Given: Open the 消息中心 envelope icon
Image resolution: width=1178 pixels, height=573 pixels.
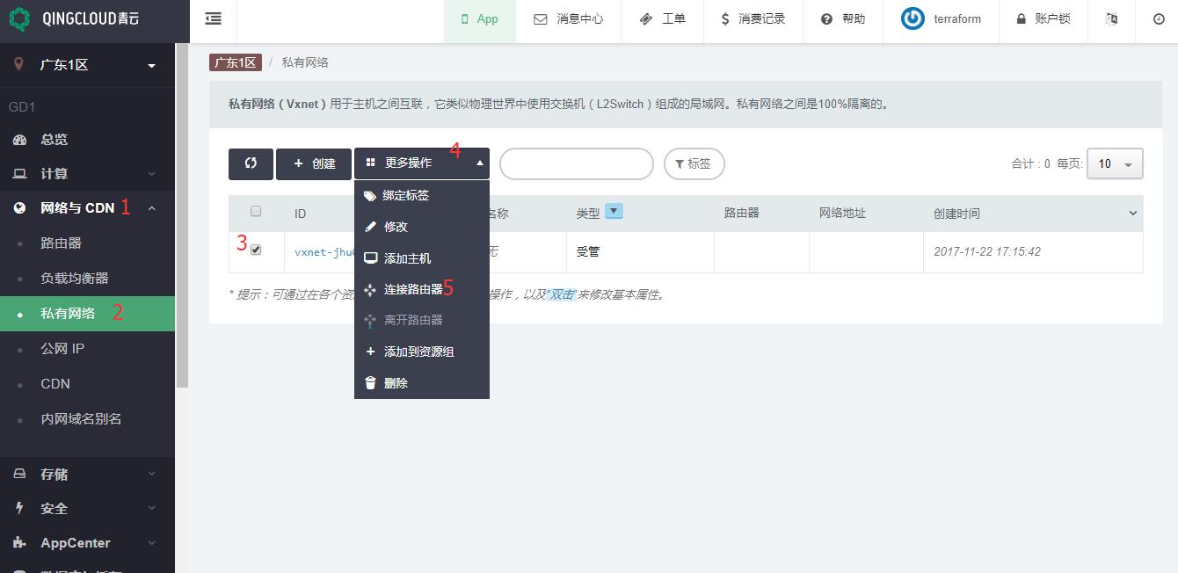Looking at the screenshot, I should click(541, 18).
